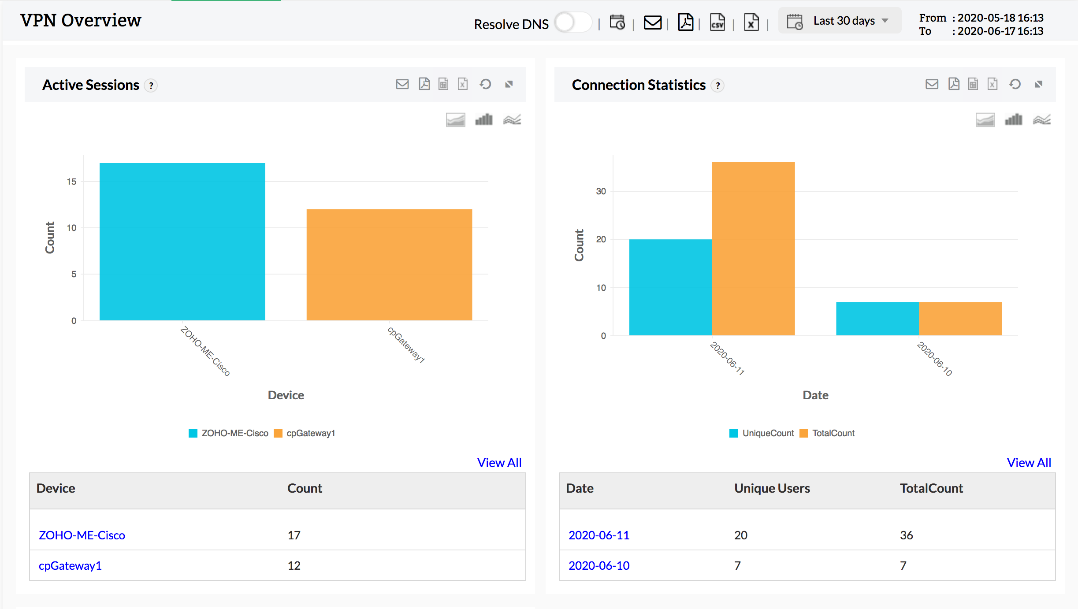Click the CSV export icon in Active Sessions
The height and width of the screenshot is (609, 1078).
click(443, 84)
